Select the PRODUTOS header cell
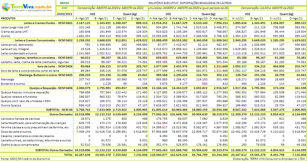 8,18
